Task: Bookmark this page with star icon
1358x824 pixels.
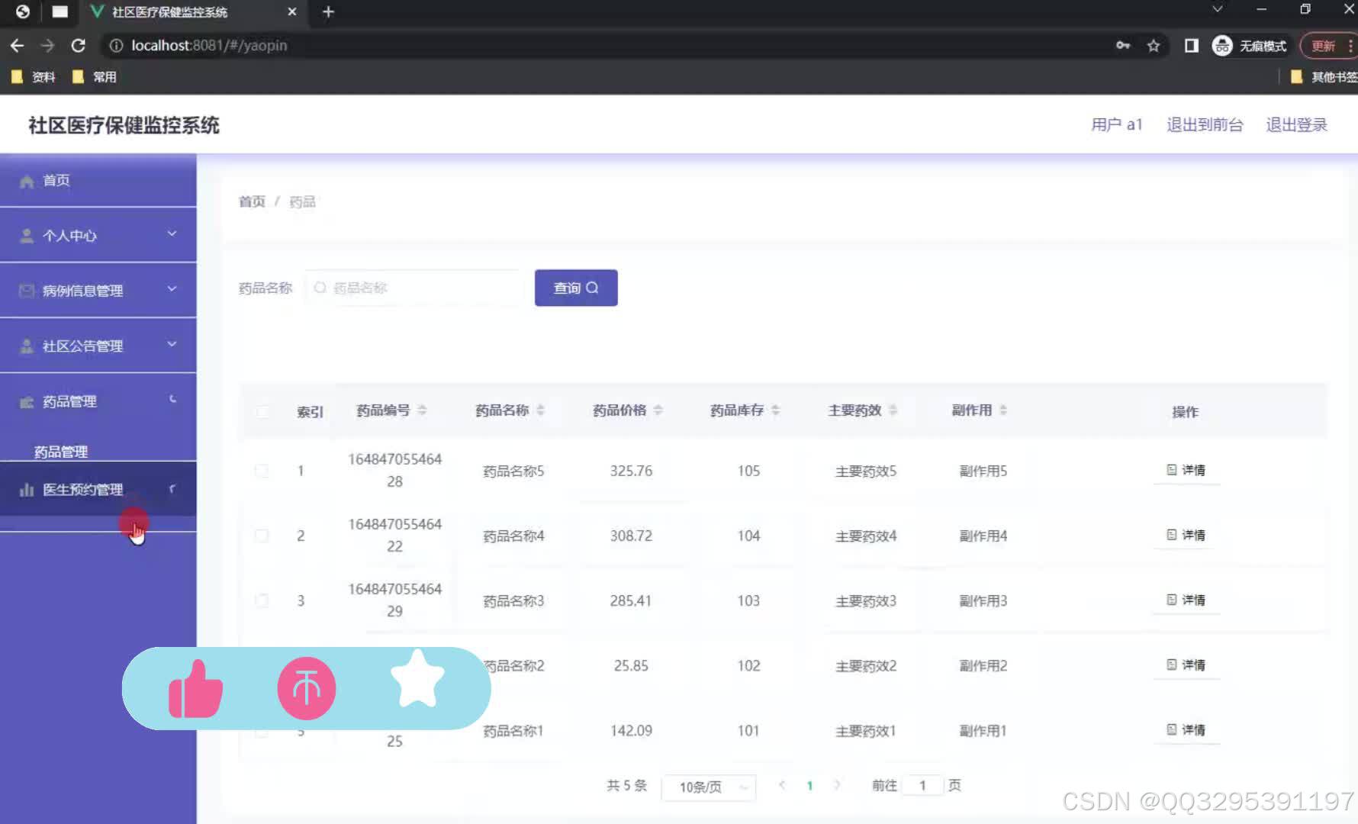Action: point(1154,46)
